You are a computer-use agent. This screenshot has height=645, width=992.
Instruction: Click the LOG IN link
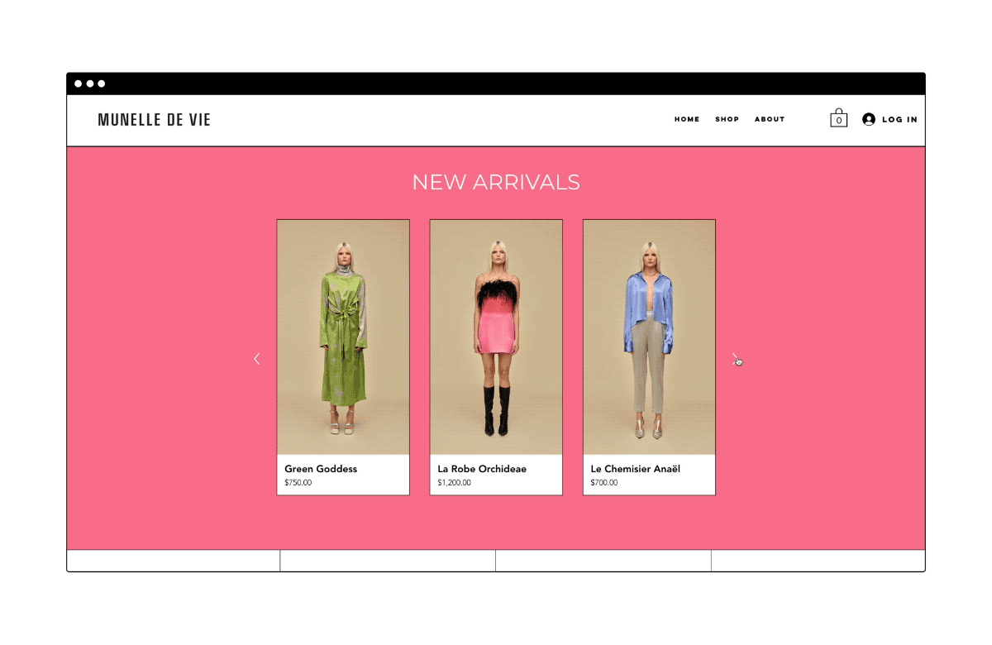(899, 119)
